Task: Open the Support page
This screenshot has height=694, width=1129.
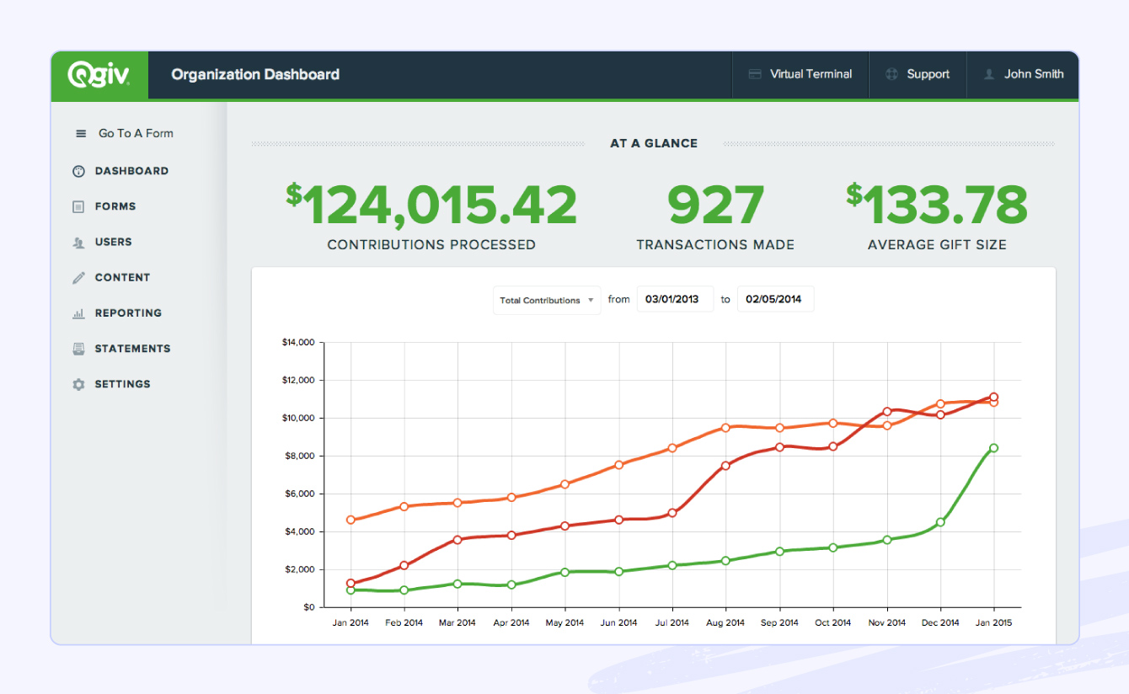Action: click(x=918, y=74)
